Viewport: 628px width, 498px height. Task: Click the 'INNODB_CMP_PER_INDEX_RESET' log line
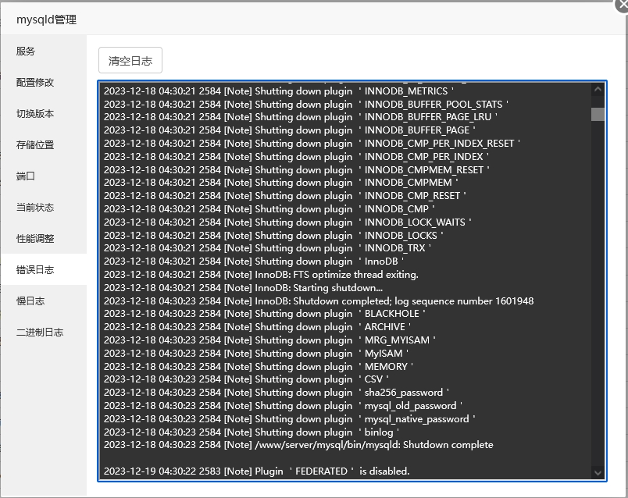pyautogui.click(x=312, y=144)
